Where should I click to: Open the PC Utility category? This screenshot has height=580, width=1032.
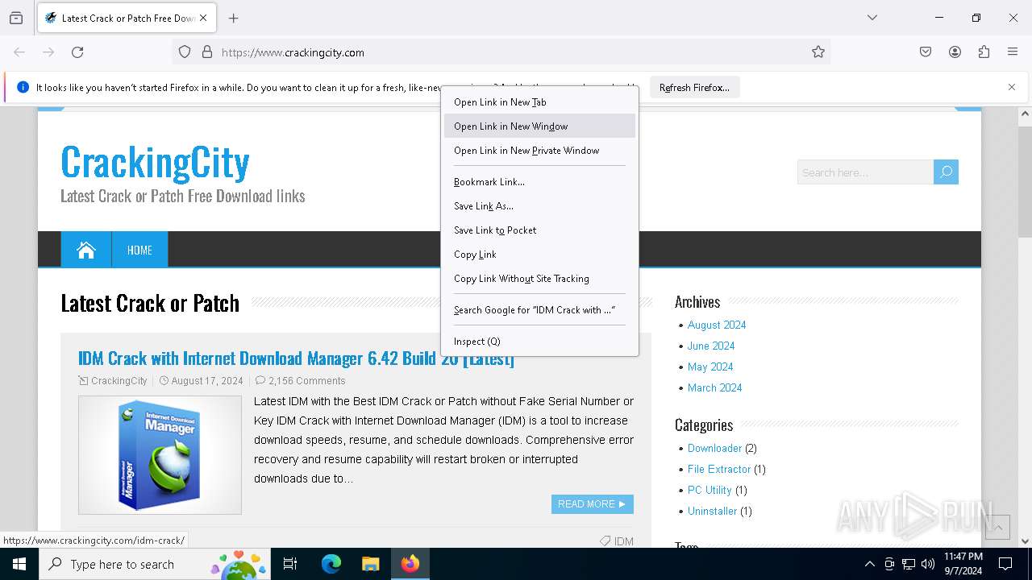pyautogui.click(x=709, y=491)
